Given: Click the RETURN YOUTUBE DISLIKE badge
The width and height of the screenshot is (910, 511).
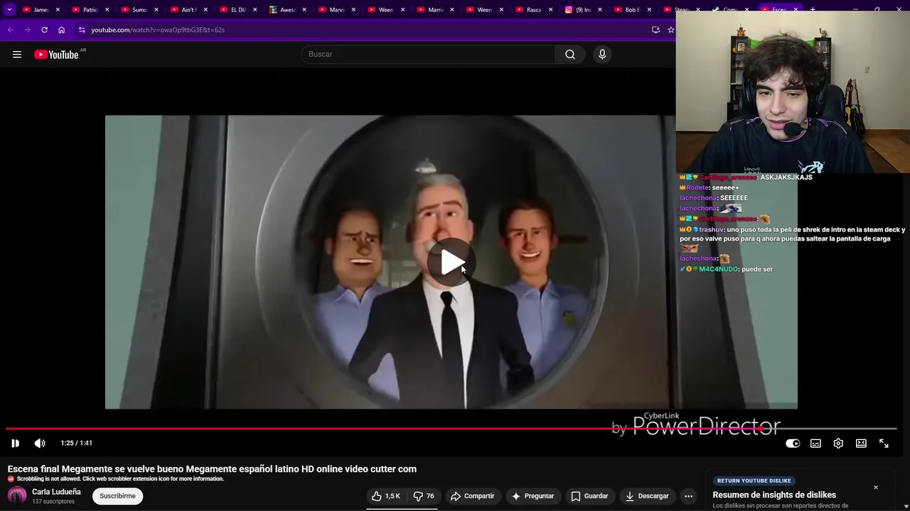Looking at the screenshot, I should [x=754, y=480].
